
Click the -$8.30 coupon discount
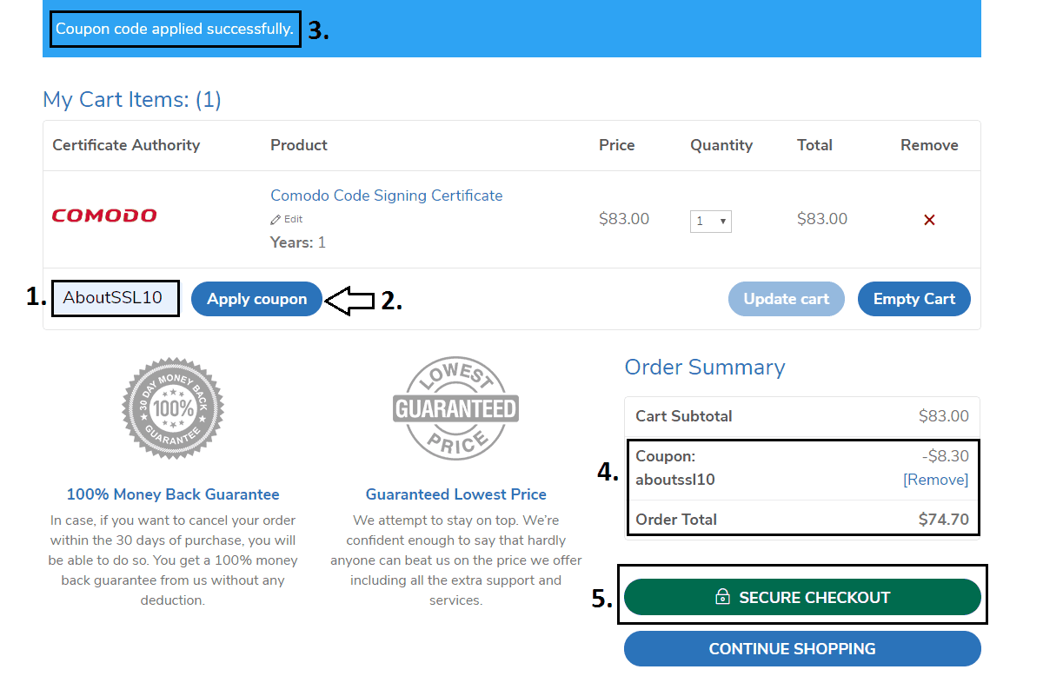tap(946, 456)
